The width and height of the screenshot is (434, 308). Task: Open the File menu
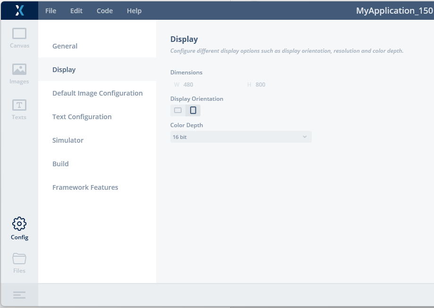[50, 11]
